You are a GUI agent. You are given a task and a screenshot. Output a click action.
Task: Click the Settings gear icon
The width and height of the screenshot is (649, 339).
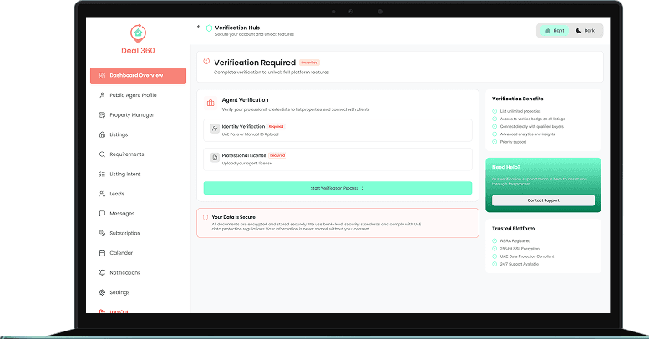[102, 292]
